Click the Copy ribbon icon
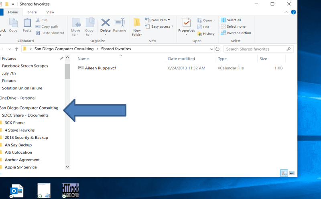The height and width of the screenshot is (199, 321). [13, 22]
